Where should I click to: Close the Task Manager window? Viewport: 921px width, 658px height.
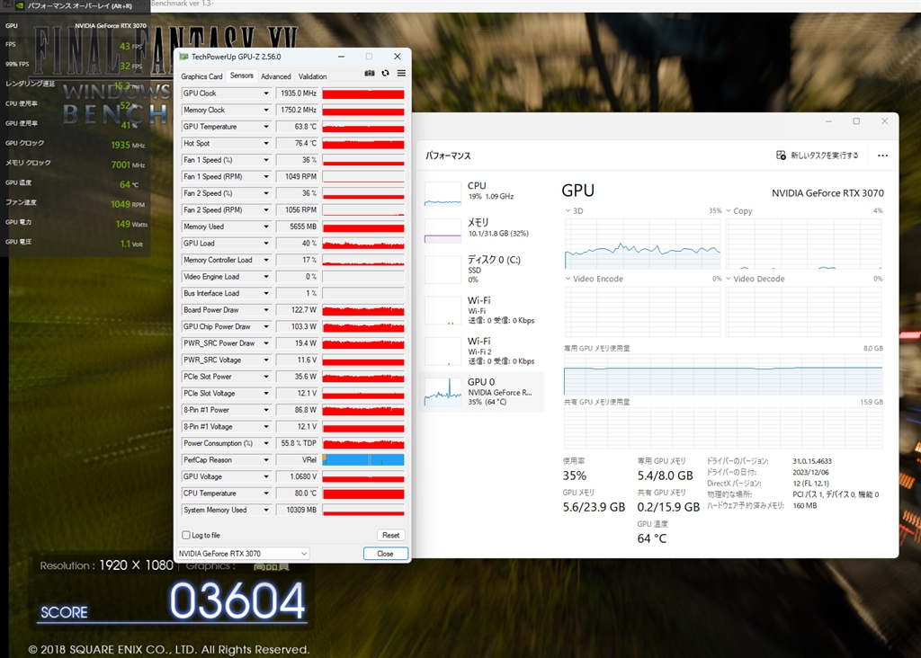pos(885,121)
